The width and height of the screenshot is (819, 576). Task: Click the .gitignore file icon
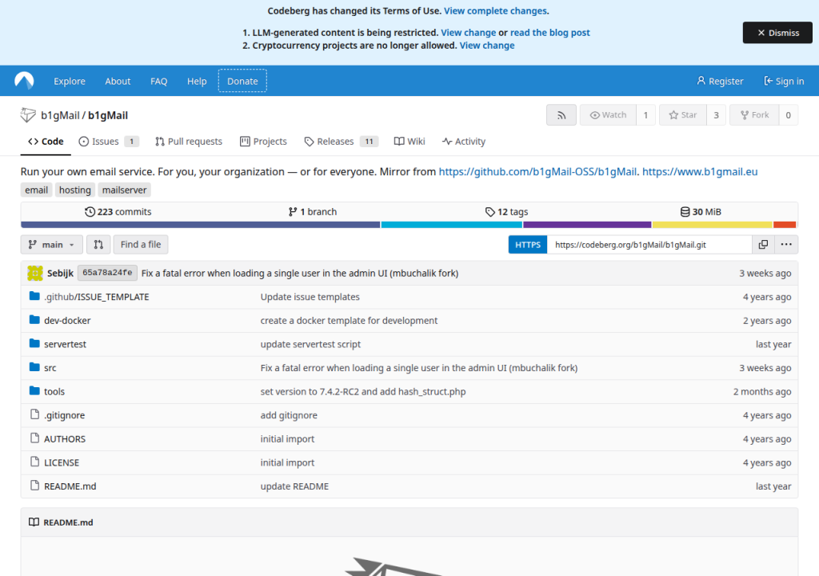pyautogui.click(x=34, y=414)
